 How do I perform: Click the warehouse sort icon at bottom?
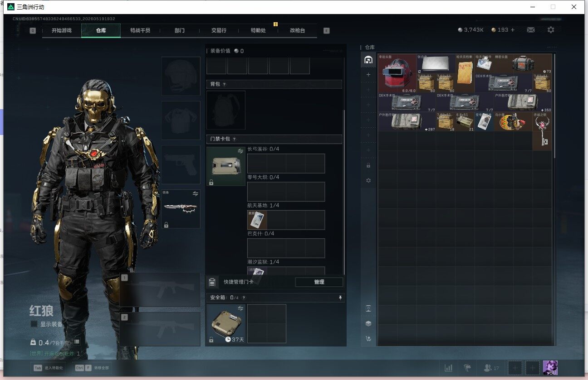(368, 338)
